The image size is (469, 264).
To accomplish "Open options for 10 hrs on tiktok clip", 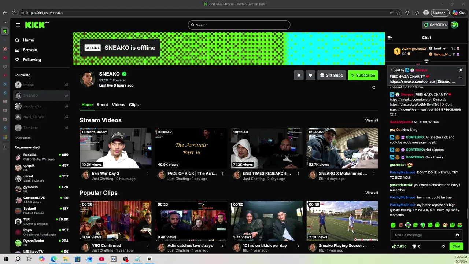I will 298,246.
